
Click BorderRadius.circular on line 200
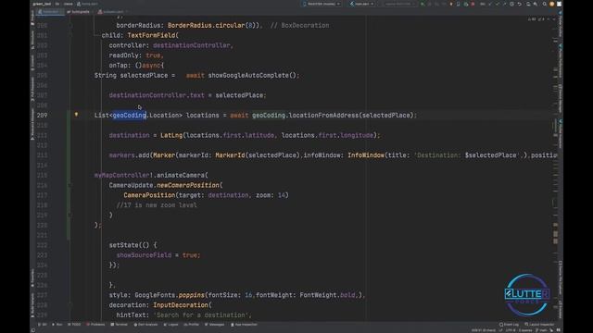(206, 25)
